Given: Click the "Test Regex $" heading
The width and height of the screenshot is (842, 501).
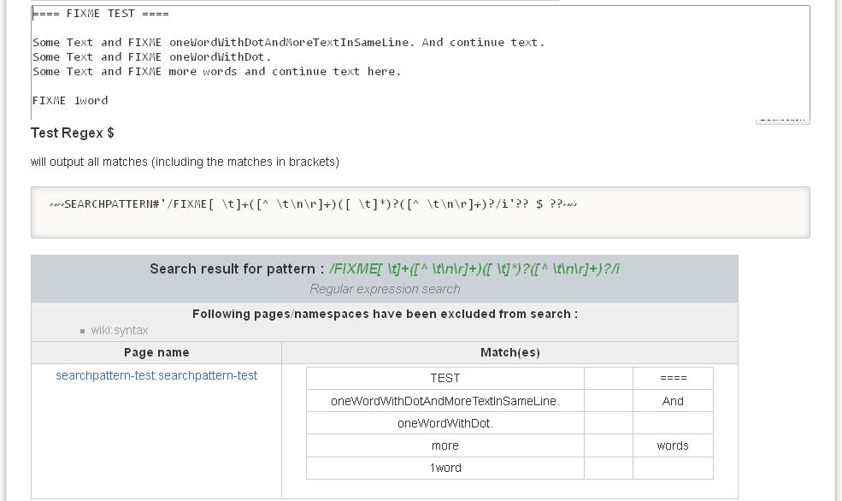Looking at the screenshot, I should (x=73, y=133).
